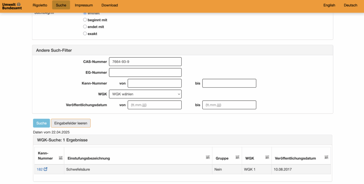Click 'Eingabefelder leeren' to clear fields
This screenshot has height=184, width=364.
[x=71, y=123]
